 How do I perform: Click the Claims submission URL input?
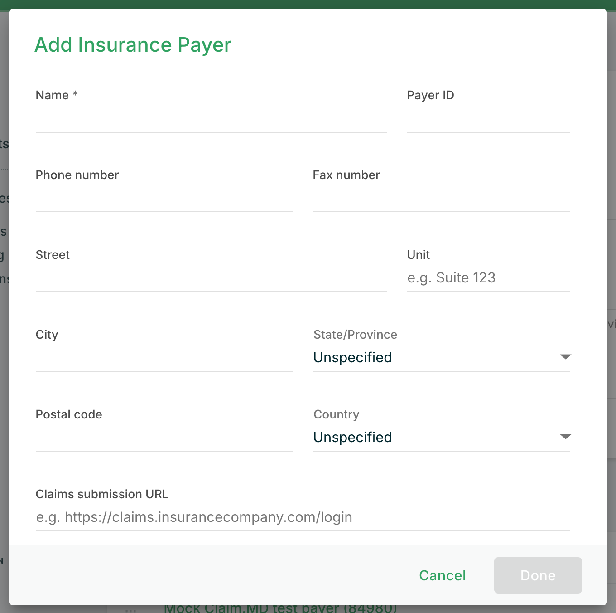tap(303, 517)
